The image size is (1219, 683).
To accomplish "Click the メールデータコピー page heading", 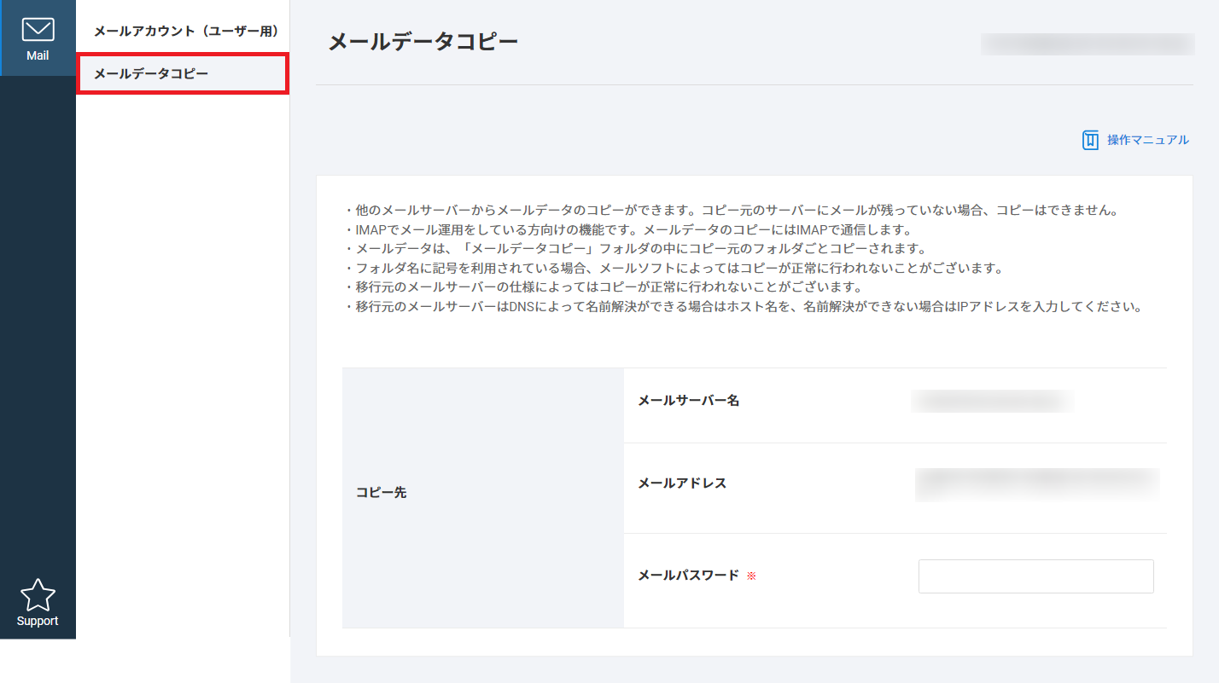I will pyautogui.click(x=423, y=42).
